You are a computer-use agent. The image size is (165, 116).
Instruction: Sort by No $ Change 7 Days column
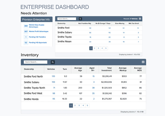103,24
